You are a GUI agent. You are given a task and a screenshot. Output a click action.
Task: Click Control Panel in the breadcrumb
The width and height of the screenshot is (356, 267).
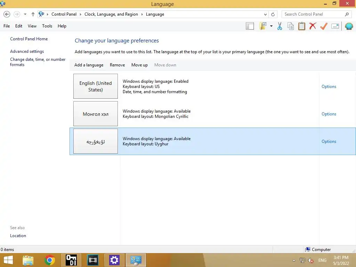64,14
